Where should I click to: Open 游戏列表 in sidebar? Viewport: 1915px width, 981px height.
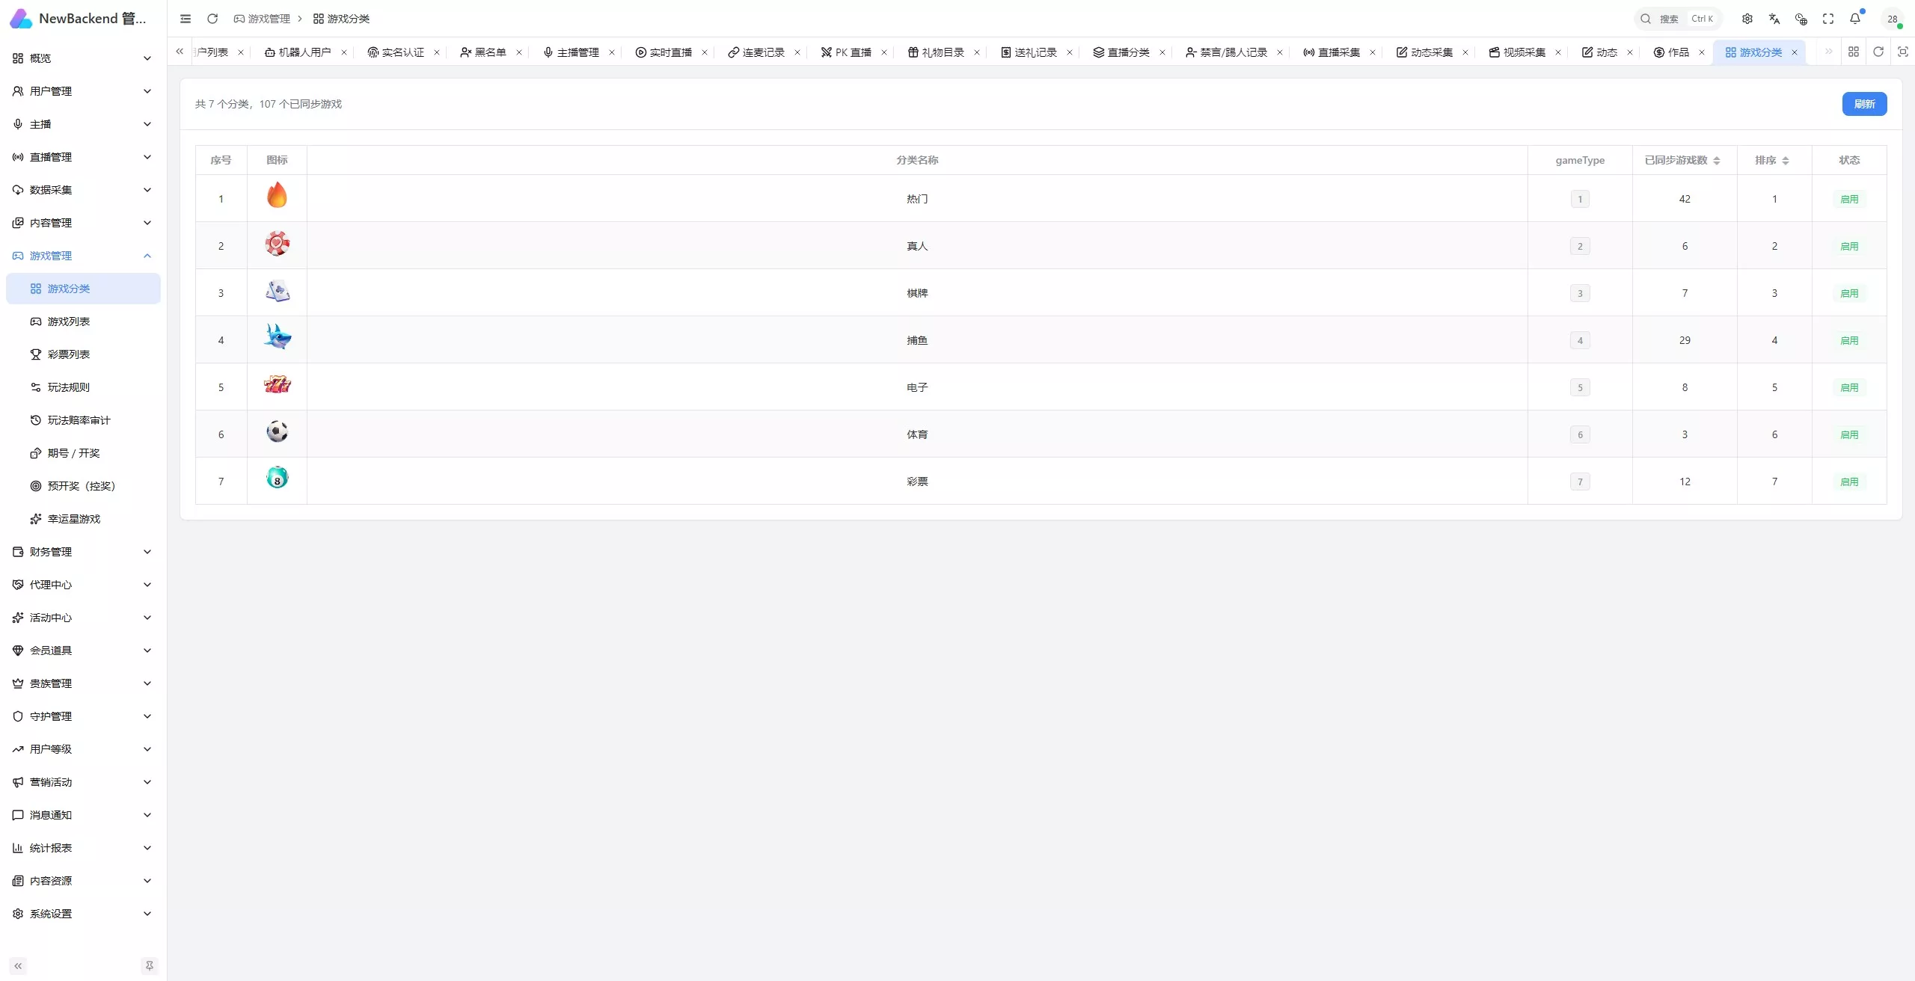(83, 322)
